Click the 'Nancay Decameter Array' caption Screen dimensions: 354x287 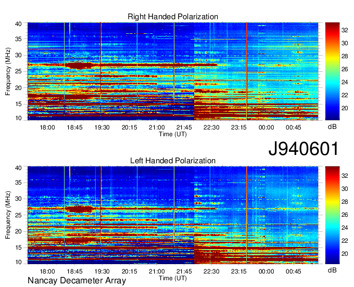pos(77,281)
